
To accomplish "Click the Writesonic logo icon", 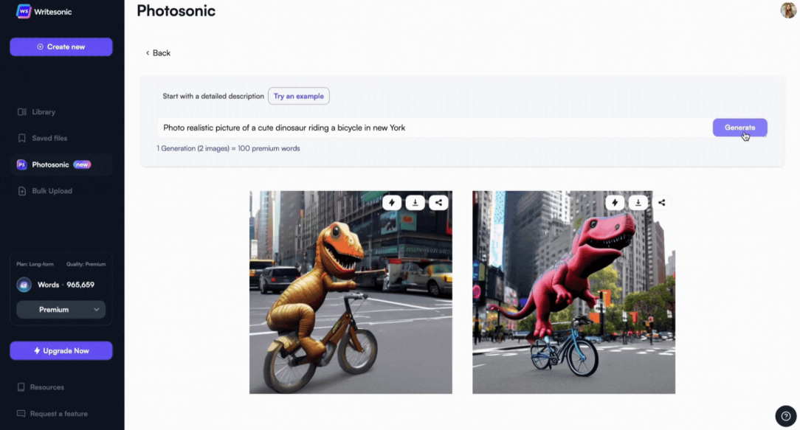I will (x=24, y=11).
